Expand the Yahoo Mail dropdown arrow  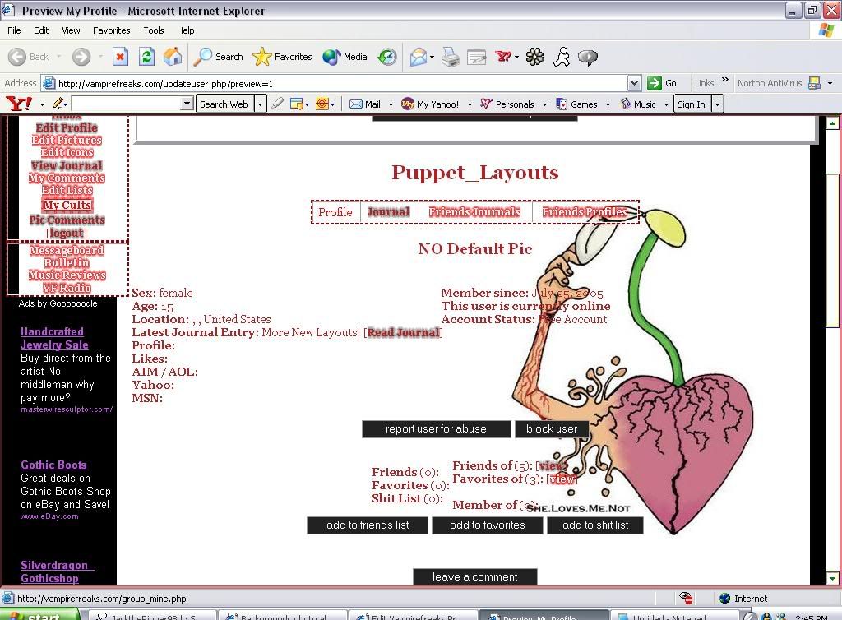point(391,104)
